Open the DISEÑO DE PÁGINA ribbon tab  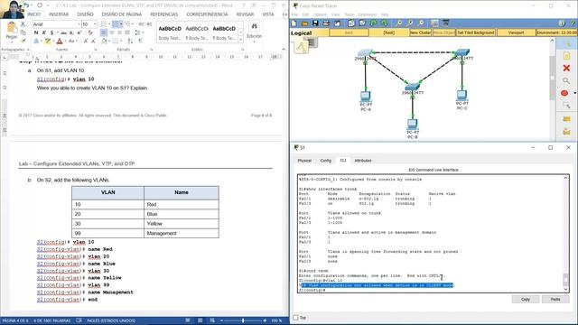pyautogui.click(x=122, y=14)
